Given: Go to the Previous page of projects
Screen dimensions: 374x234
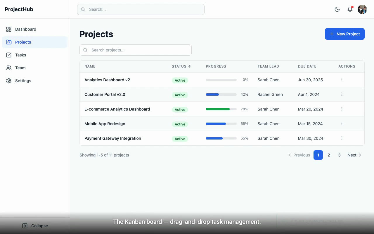Looking at the screenshot, I should point(299,155).
